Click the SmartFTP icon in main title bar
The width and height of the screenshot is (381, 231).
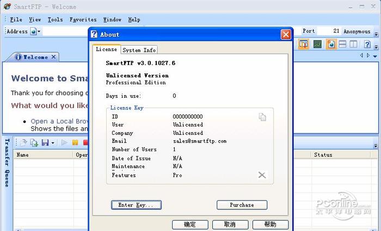click(7, 7)
